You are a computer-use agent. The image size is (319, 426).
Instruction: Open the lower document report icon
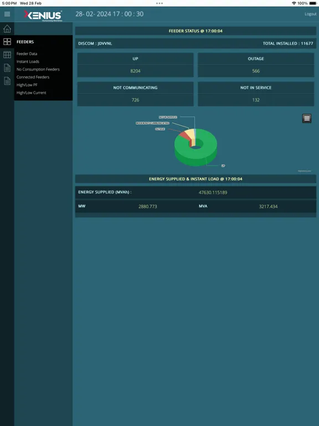(7, 81)
